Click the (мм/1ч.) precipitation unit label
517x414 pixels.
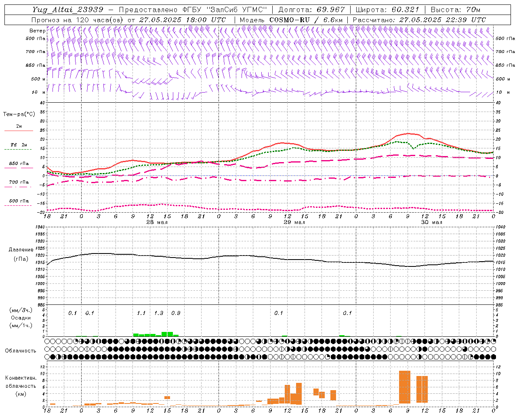[x=21, y=325]
